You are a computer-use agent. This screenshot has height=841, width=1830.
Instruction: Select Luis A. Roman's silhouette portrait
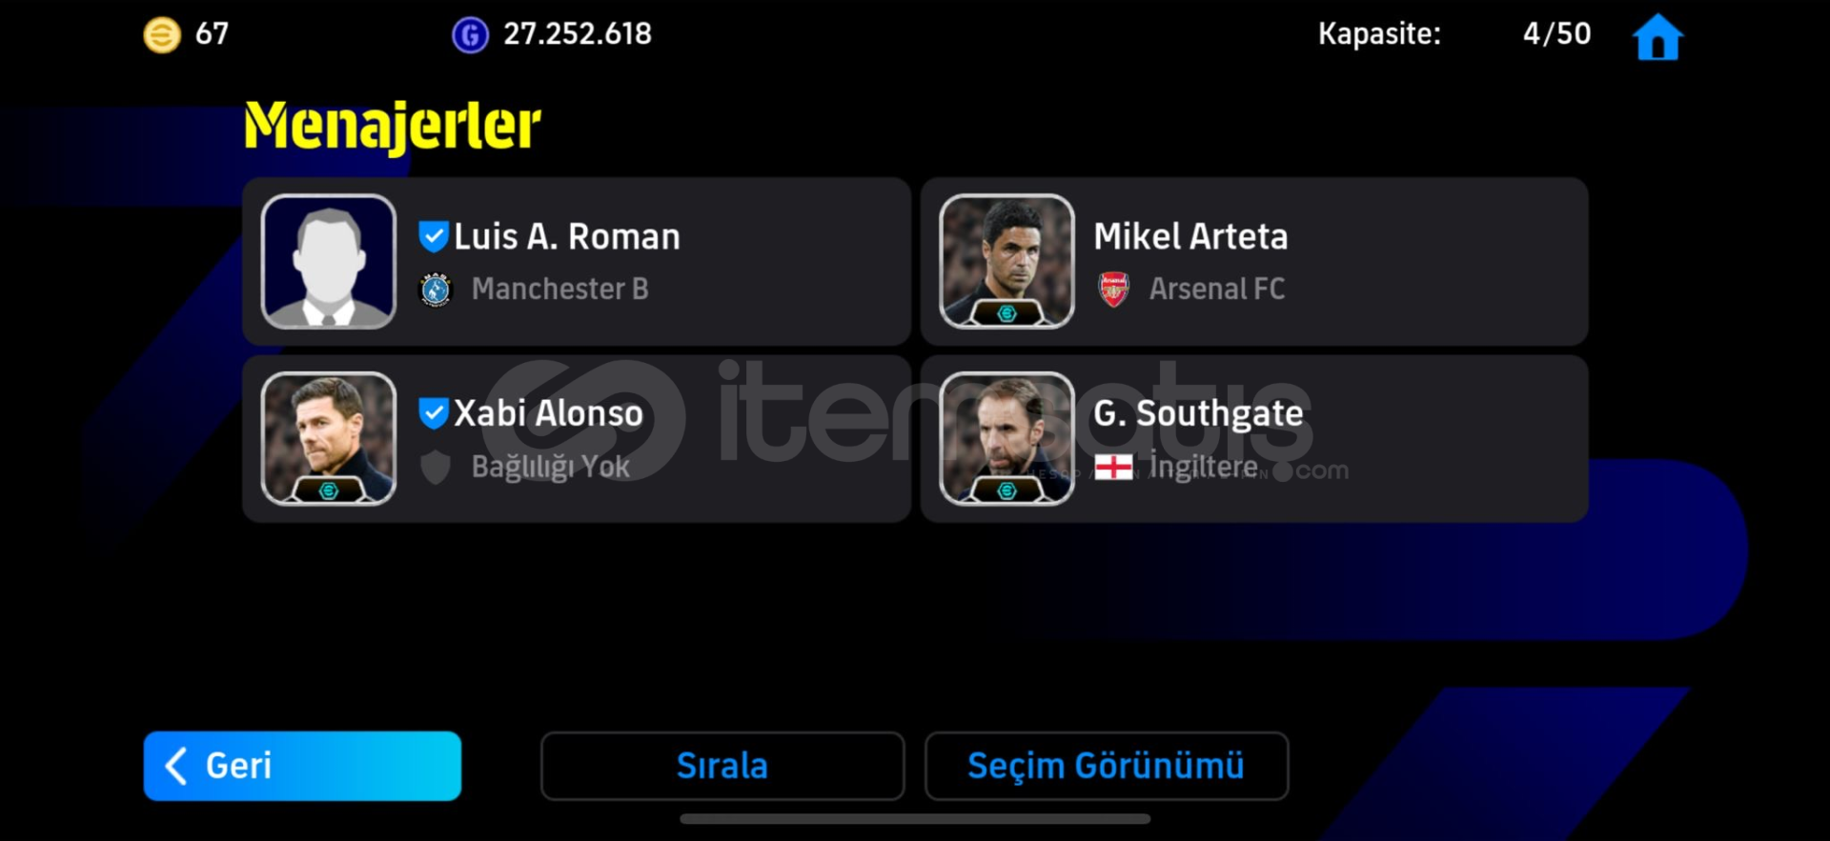click(329, 262)
